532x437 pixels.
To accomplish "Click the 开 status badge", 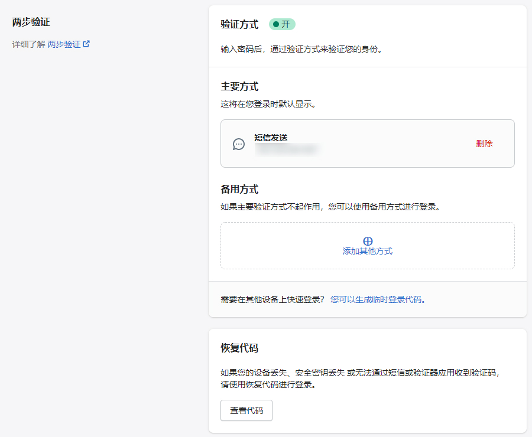I will pos(282,24).
